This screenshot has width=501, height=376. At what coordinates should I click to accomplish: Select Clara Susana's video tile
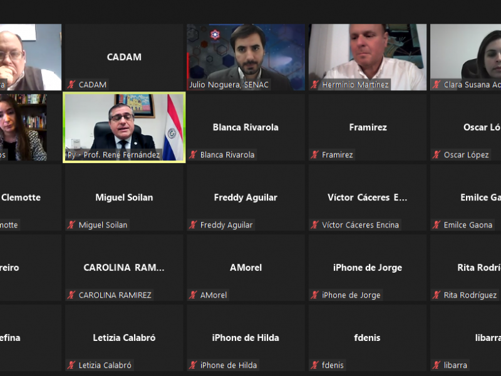pyautogui.click(x=465, y=57)
